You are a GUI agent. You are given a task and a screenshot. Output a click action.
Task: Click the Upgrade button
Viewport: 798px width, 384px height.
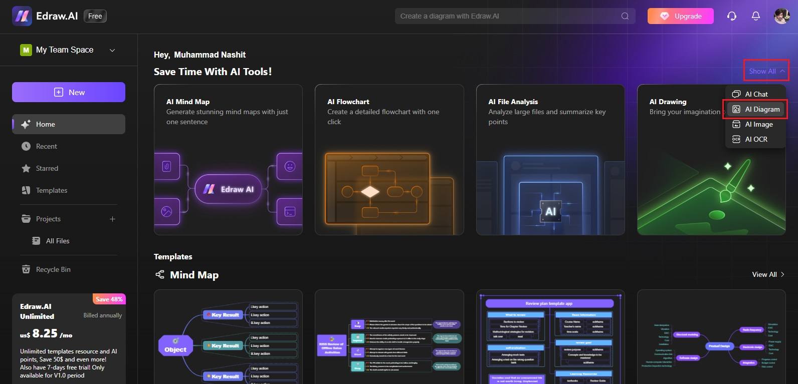tap(681, 16)
